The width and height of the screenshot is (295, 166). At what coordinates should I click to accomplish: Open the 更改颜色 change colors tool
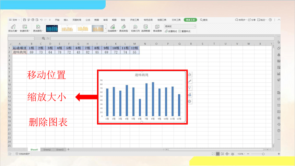point(38,28)
